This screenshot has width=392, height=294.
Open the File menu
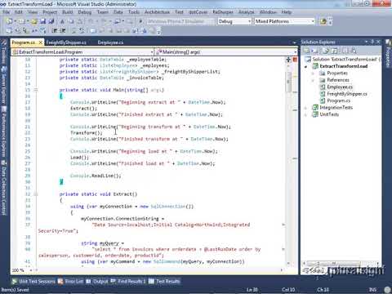(7, 12)
